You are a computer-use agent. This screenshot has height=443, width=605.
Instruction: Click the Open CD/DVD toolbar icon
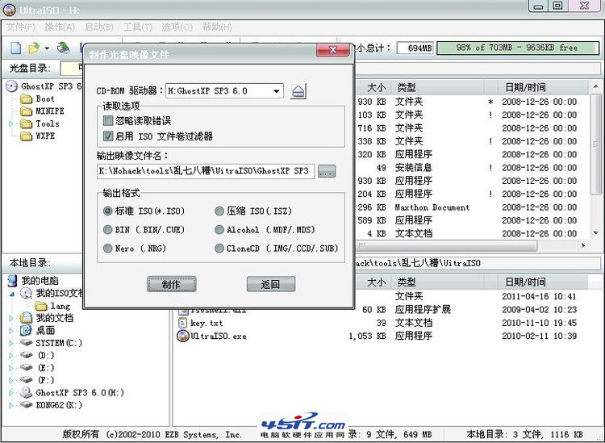click(x=63, y=48)
